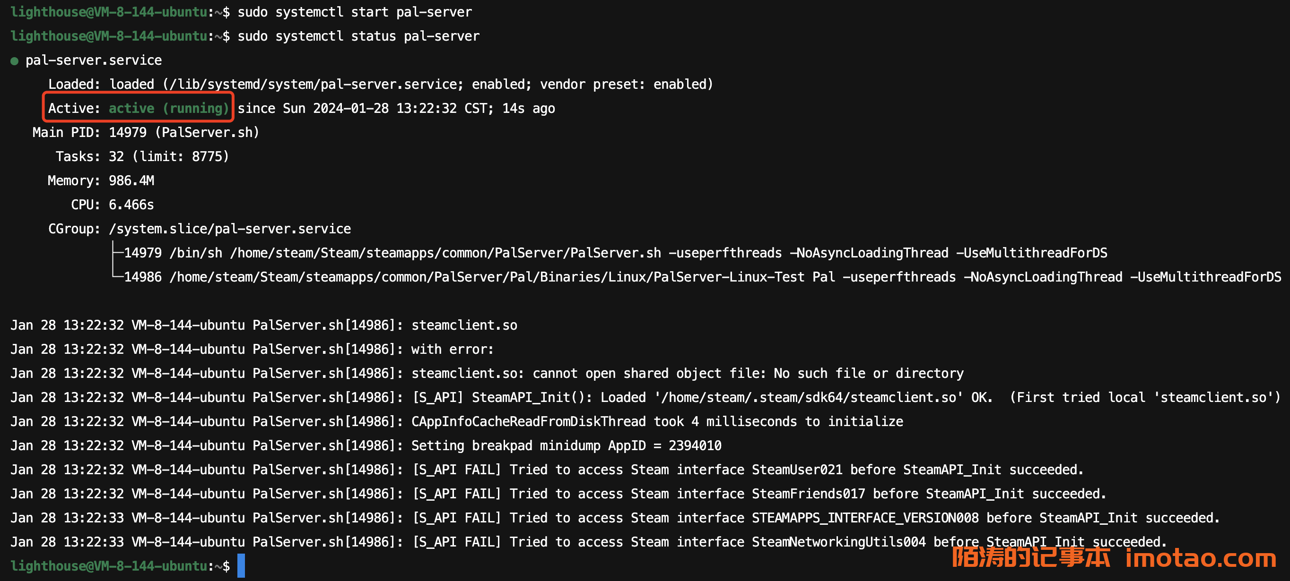This screenshot has width=1290, height=581.
Task: Click the CGroup path /system.slice/pal-server.service
Action: (230, 229)
